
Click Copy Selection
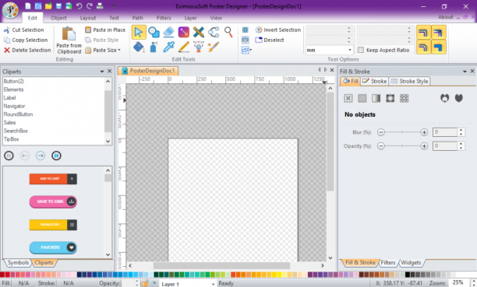(26, 40)
